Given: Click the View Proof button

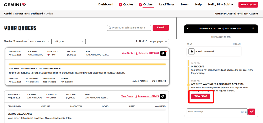Looking at the screenshot, I should (x=200, y=96).
